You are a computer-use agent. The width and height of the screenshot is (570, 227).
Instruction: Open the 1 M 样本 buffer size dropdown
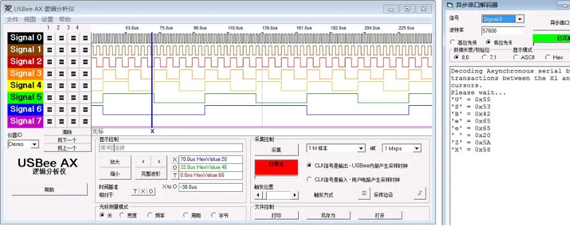361,148
